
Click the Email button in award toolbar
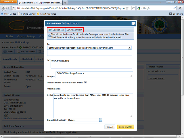coord(8,51)
